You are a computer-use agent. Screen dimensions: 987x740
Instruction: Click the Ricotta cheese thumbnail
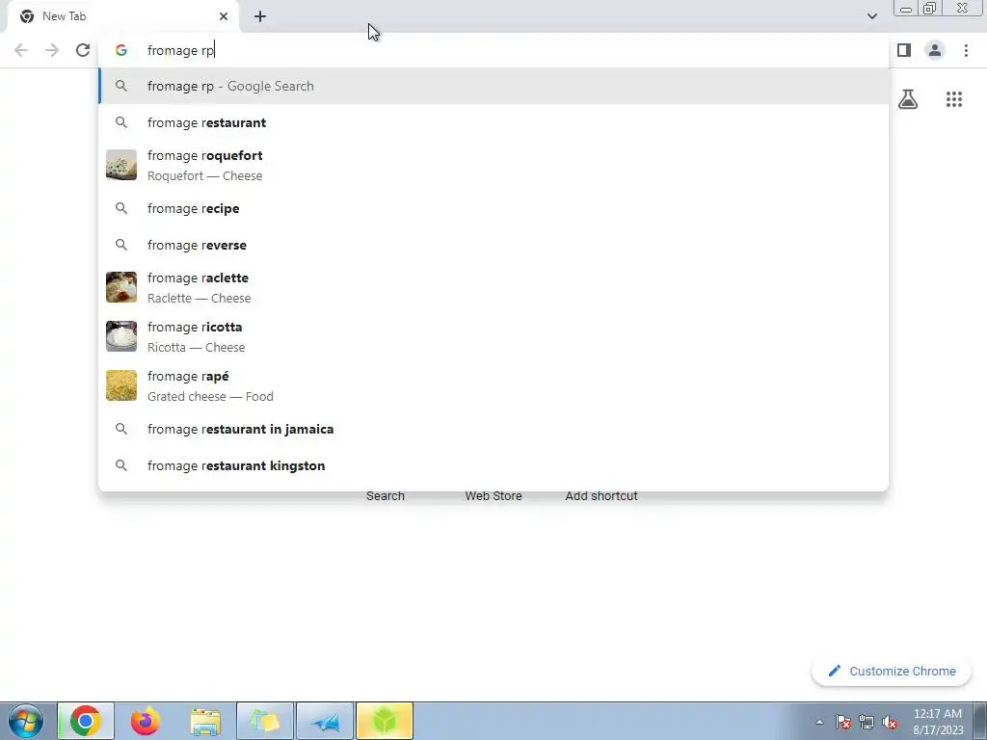(x=121, y=336)
